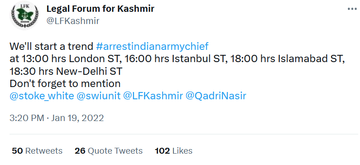Click the number 50 beside Retweets
The height and width of the screenshot is (165, 360).
(17, 151)
